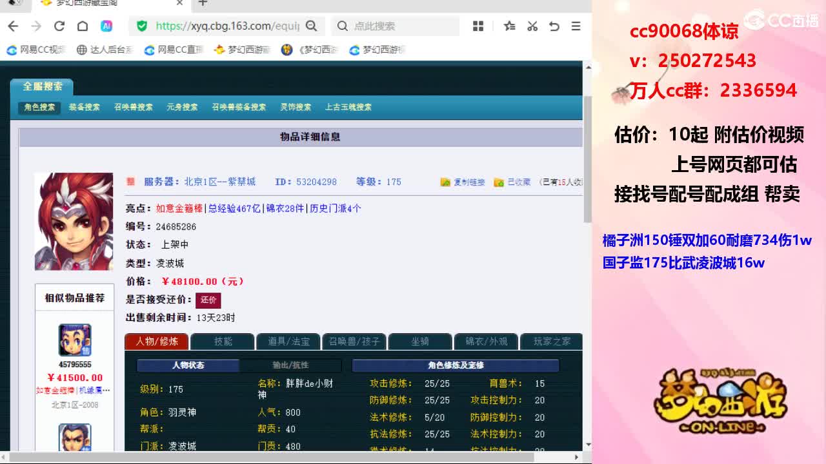Open the browser home page

pyautogui.click(x=83, y=26)
